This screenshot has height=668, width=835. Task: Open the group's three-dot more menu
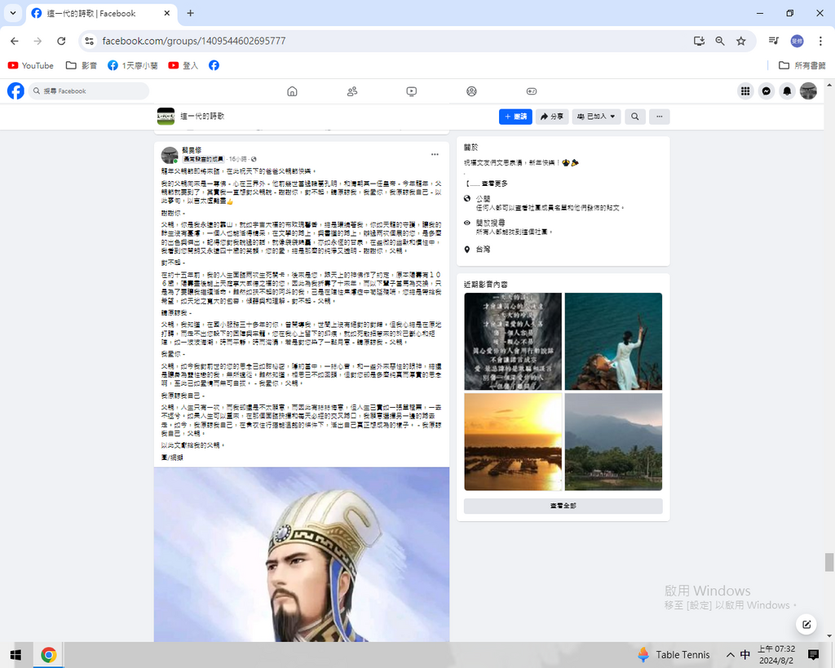tap(659, 117)
